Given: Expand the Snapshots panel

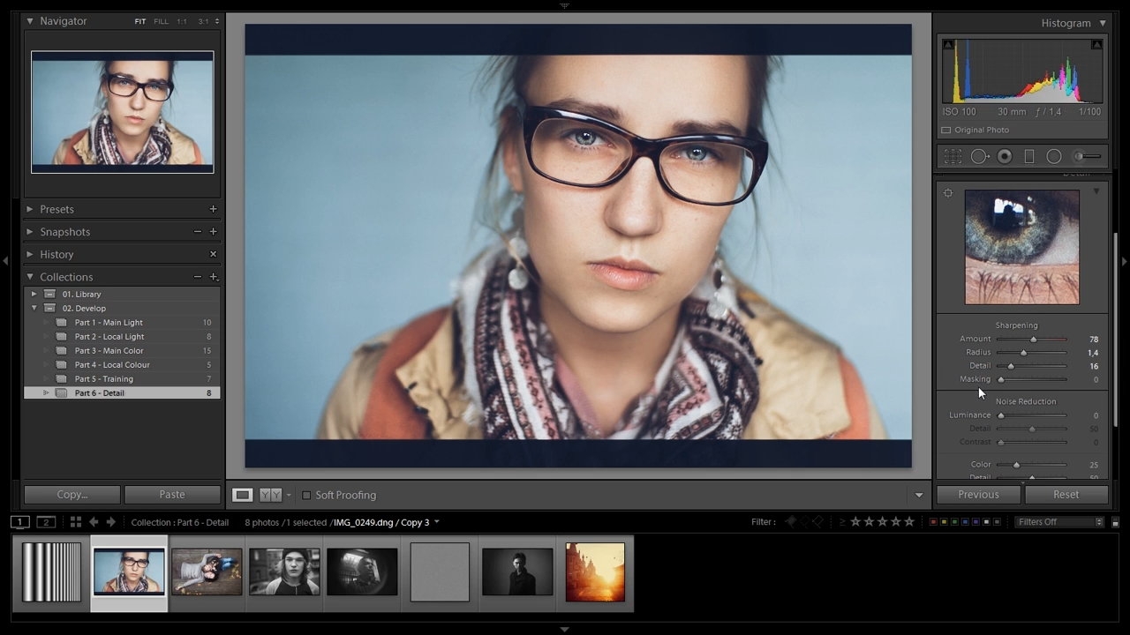Looking at the screenshot, I should pos(30,232).
